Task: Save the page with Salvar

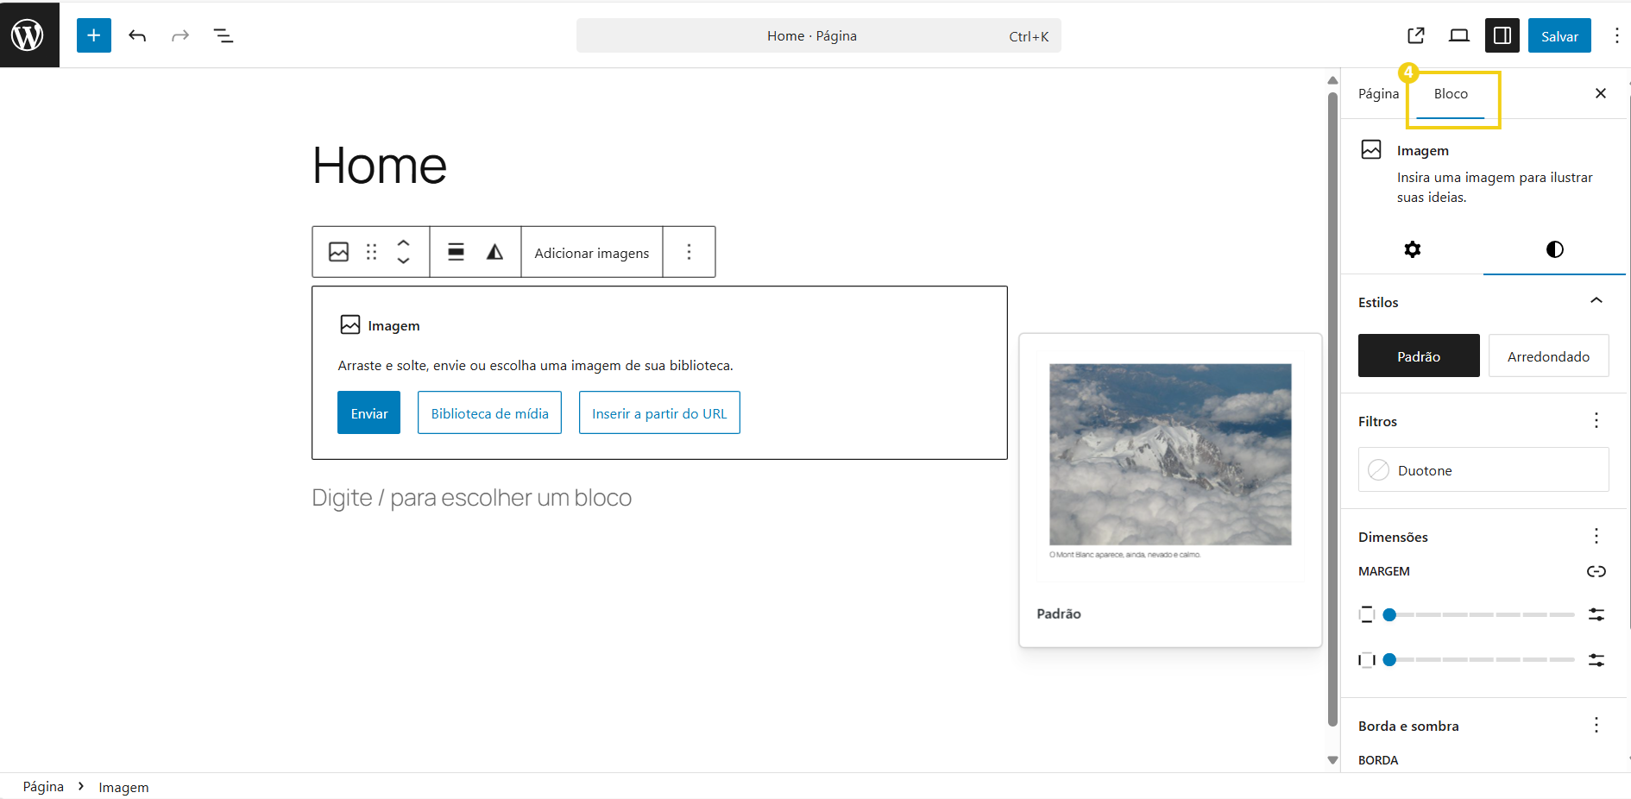Action: click(x=1559, y=35)
